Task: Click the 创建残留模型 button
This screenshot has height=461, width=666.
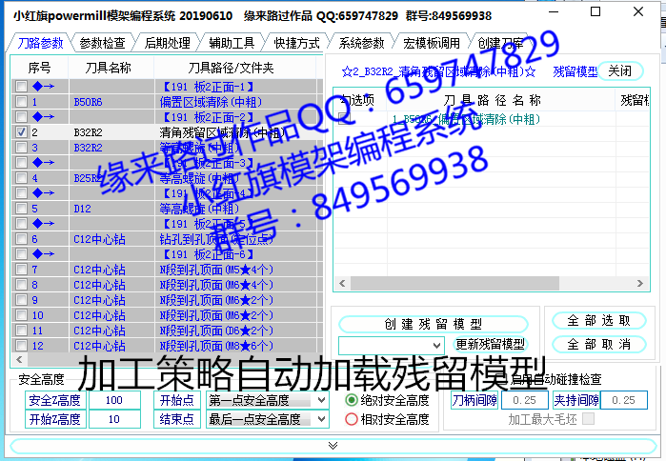Action: [434, 324]
